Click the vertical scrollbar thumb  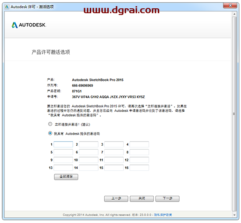coord(234,114)
